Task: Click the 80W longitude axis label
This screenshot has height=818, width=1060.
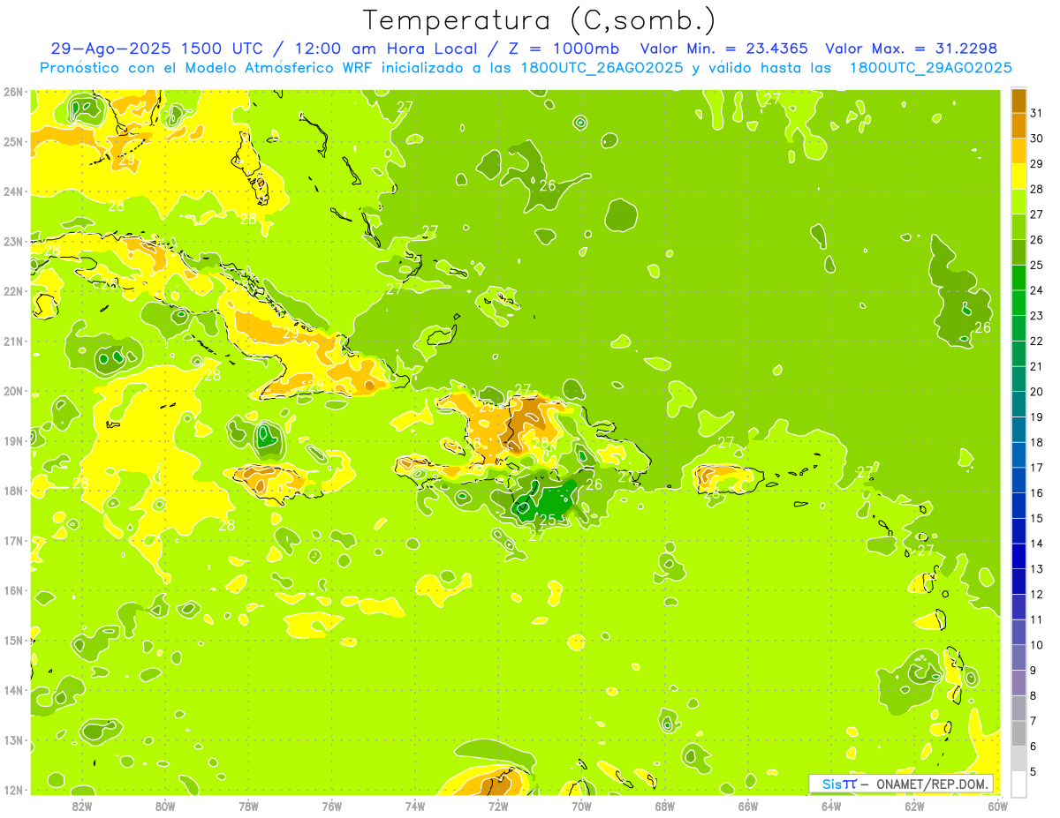Action: (x=165, y=806)
